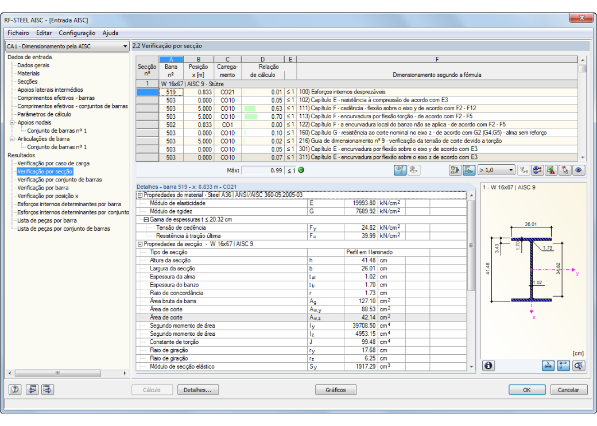
Task: Click the help question mark icon at bottom left
Action: pyautogui.click(x=15, y=389)
